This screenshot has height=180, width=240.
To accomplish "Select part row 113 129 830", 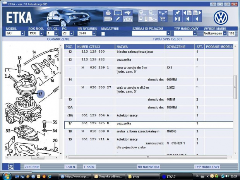I will (x=149, y=53).
